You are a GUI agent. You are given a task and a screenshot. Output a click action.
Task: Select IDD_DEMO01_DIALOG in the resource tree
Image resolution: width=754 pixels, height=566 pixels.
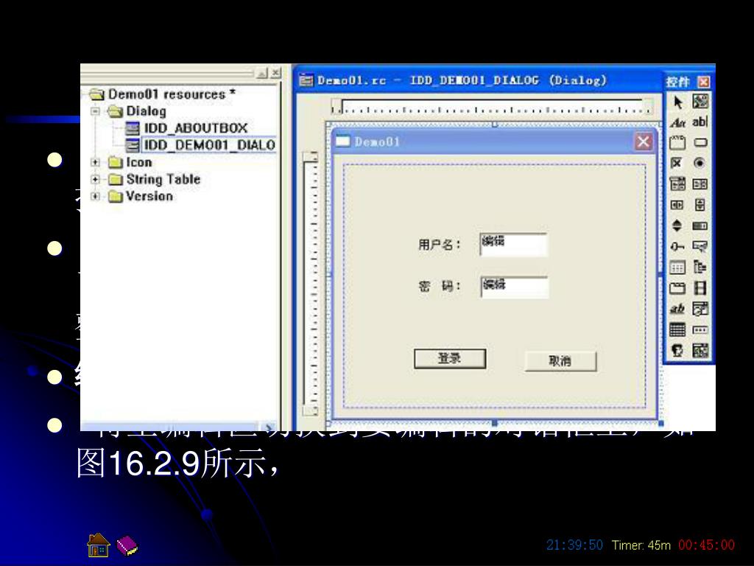pyautogui.click(x=209, y=145)
